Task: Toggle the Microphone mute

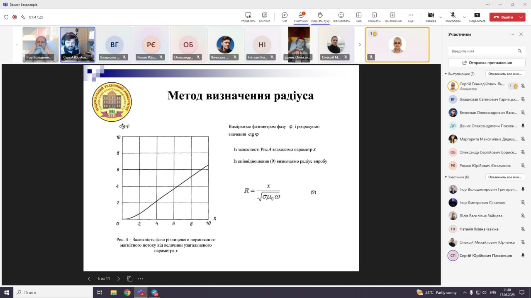Action: 453,15
